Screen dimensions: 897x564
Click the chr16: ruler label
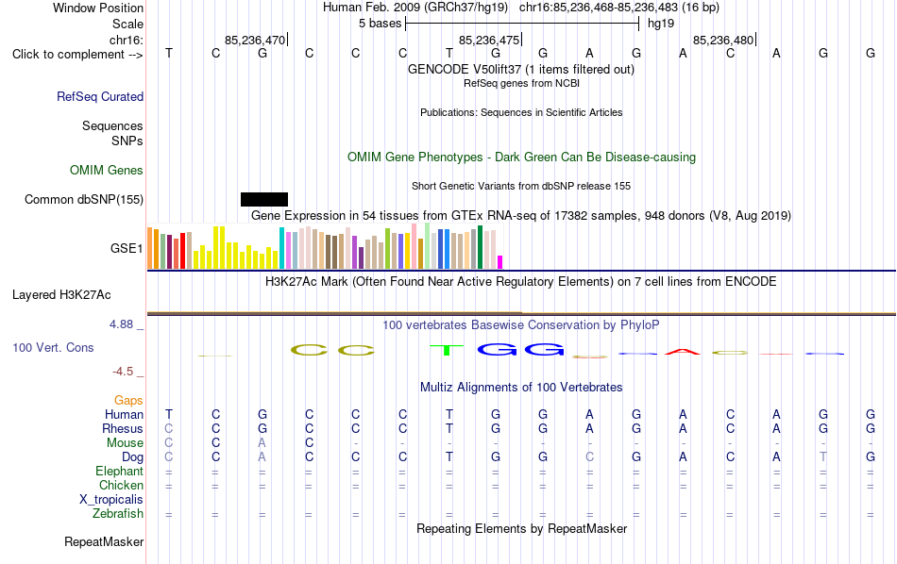click(x=127, y=40)
